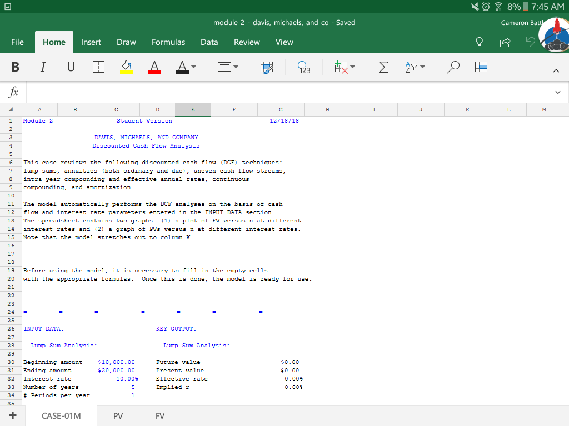Click the Tell Me lightbulb icon
The height and width of the screenshot is (426, 569).
coord(478,42)
